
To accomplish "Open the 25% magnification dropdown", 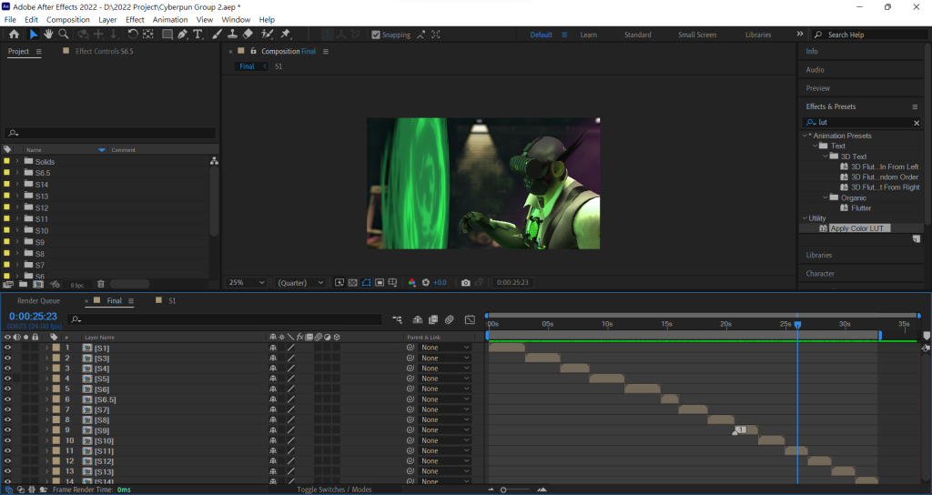I will 247,282.
